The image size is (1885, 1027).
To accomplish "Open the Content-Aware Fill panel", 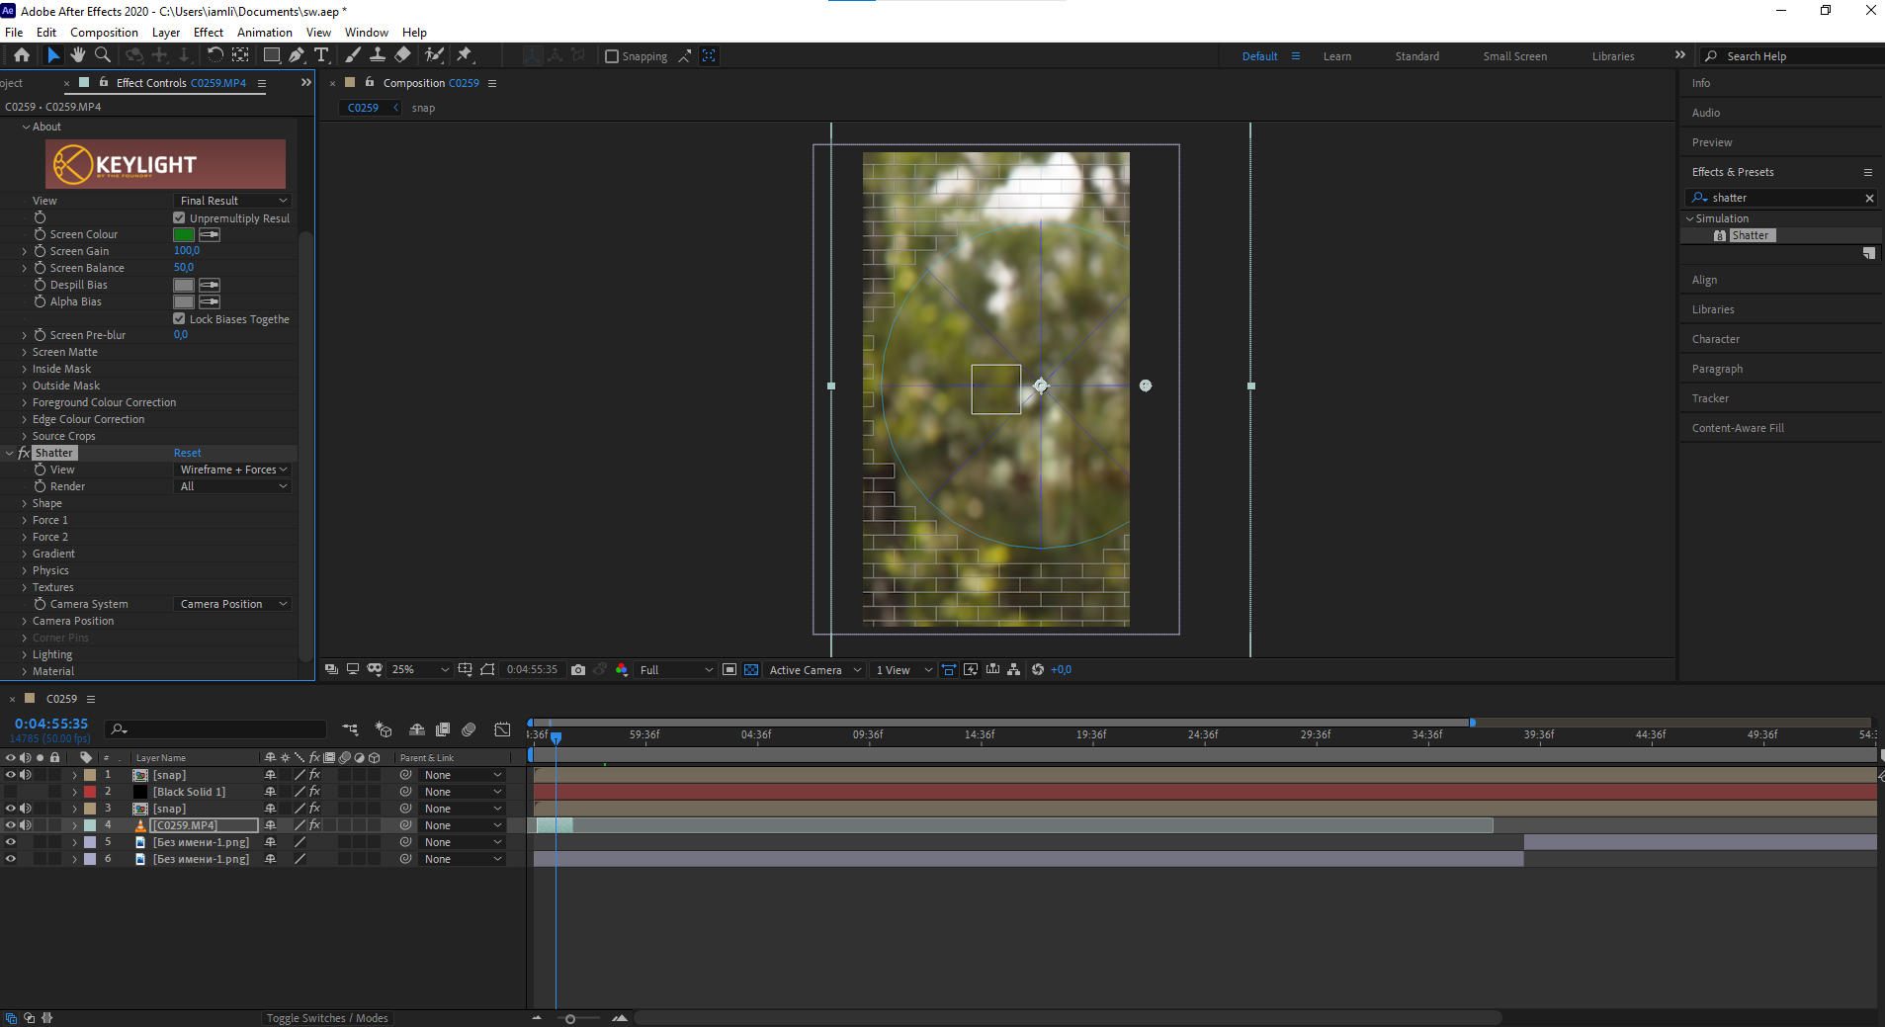I will [x=1738, y=427].
